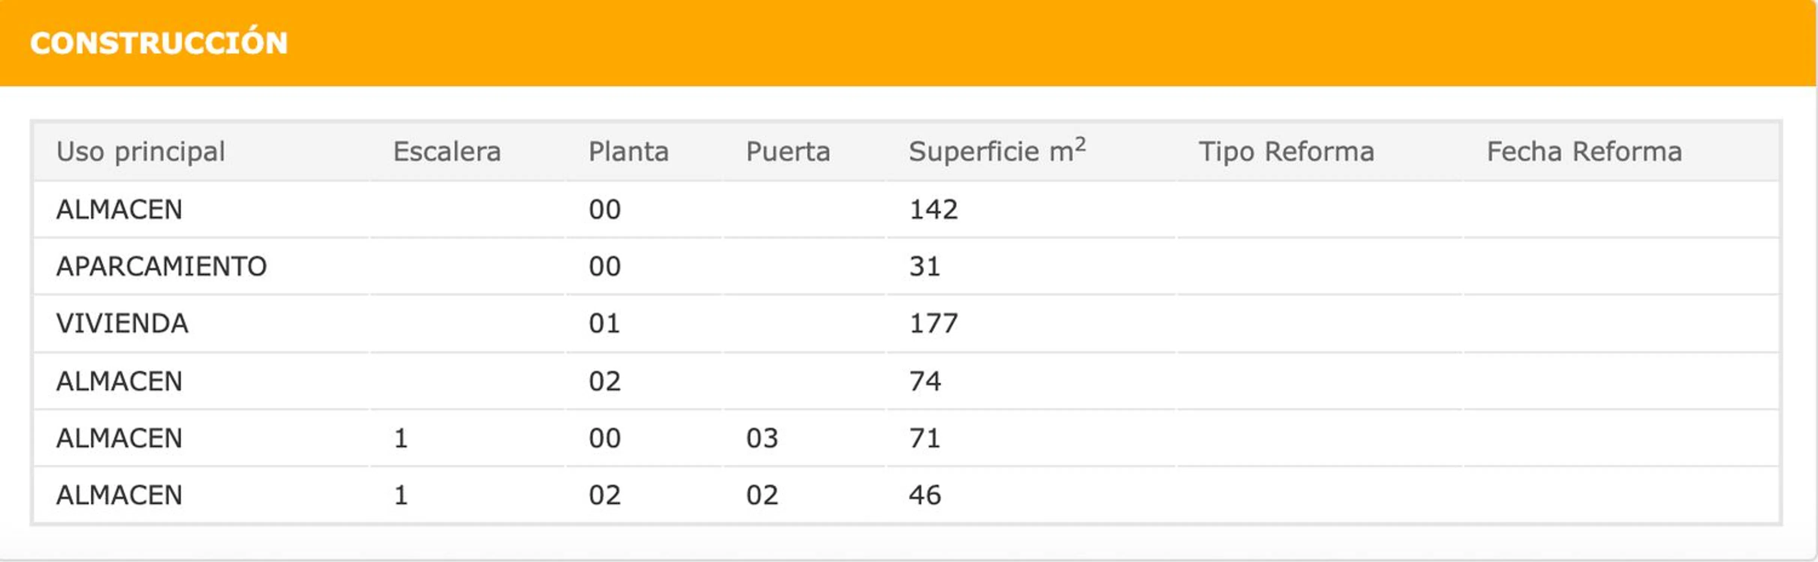Select the APARCAMIENTO row
The image size is (1818, 562).
pyautogui.click(x=162, y=266)
